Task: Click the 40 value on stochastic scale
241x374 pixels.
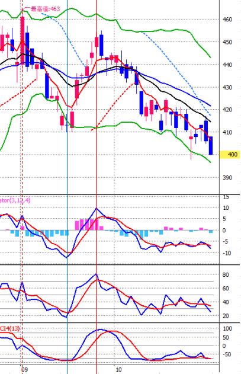Action: (226, 302)
